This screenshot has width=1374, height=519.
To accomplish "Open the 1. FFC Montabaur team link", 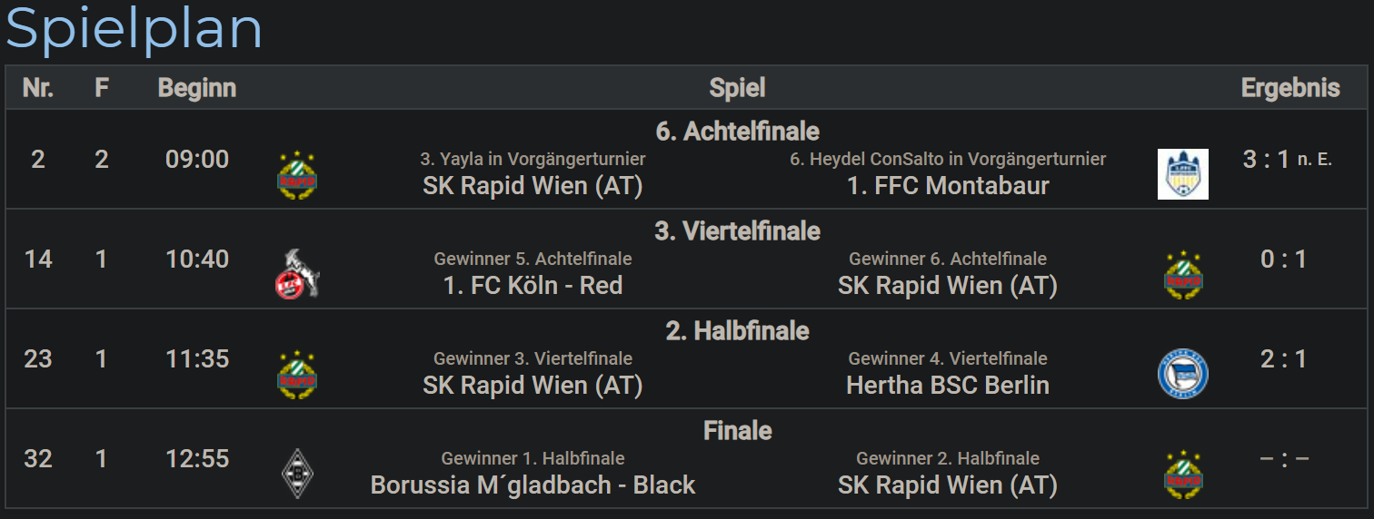I will 948,186.
